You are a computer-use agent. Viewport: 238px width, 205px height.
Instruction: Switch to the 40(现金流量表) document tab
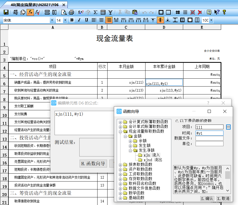[x=34, y=5]
